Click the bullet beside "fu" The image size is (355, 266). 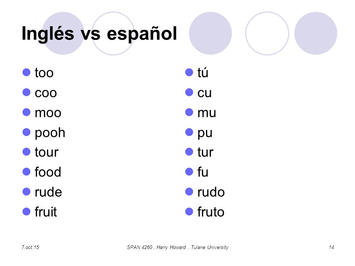[x=189, y=172]
